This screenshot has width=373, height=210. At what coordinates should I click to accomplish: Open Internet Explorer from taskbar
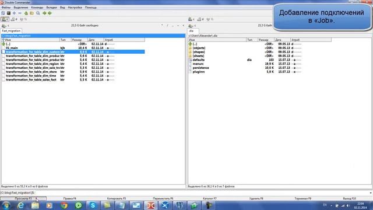[x=21, y=205]
